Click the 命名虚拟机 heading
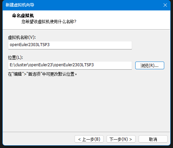 (x=23, y=15)
